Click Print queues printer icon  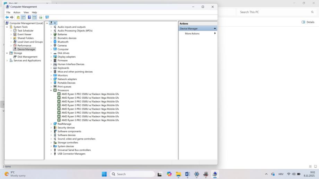coord(55,87)
